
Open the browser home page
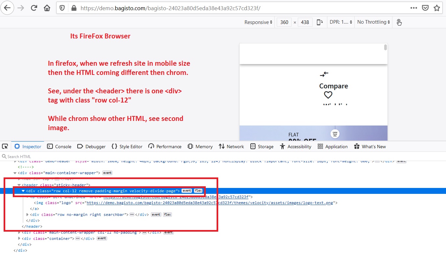pos(47,8)
